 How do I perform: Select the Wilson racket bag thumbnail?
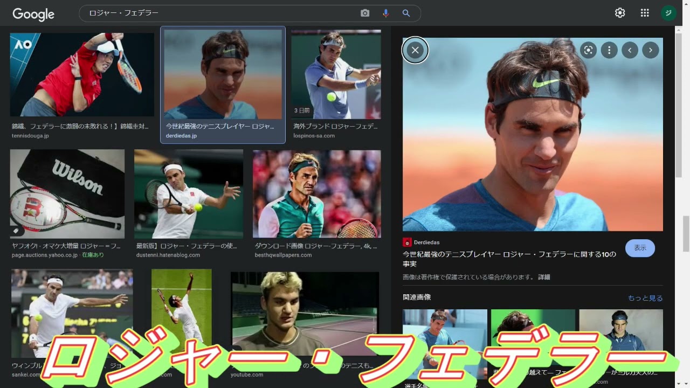click(67, 194)
